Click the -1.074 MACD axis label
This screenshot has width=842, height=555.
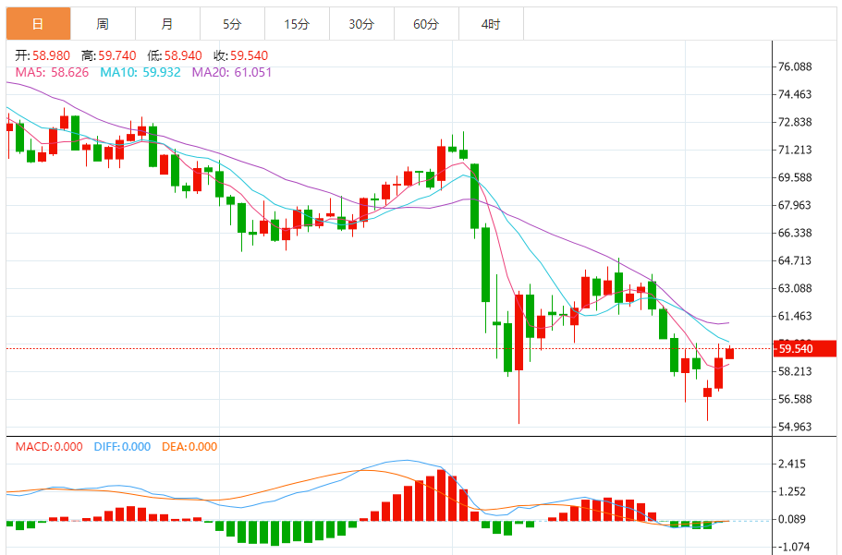pyautogui.click(x=792, y=547)
